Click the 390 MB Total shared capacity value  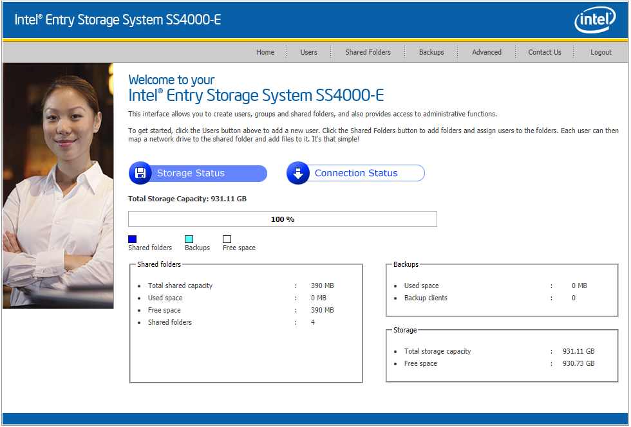[x=323, y=286]
